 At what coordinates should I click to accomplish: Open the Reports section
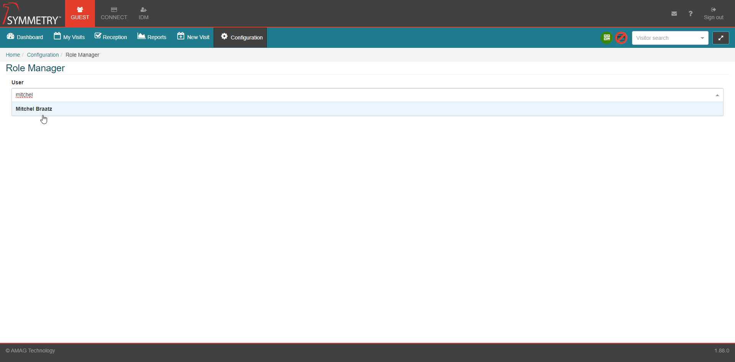point(152,37)
